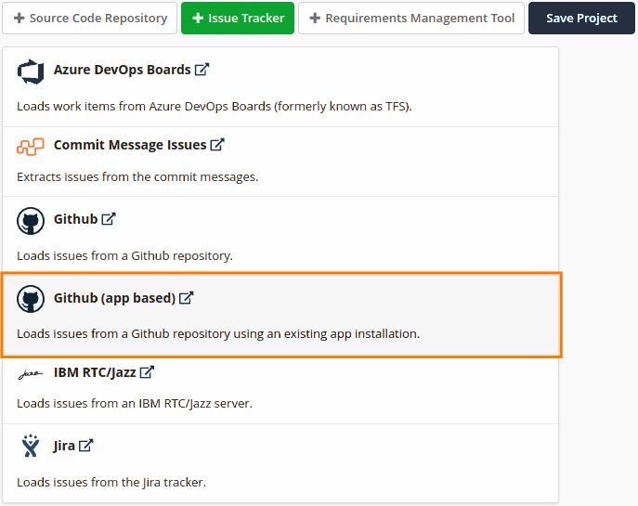The width and height of the screenshot is (638, 506).
Task: Select Azure DevOps Boards title
Action: pyautogui.click(x=122, y=70)
